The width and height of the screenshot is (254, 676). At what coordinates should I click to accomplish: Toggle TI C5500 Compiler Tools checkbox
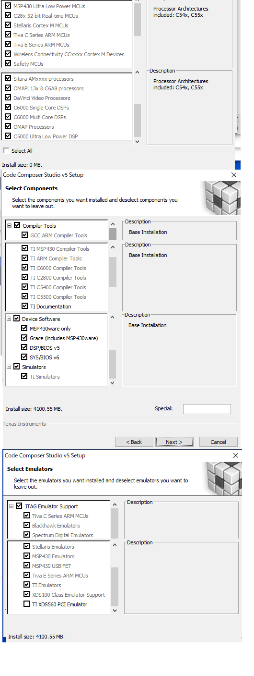click(x=25, y=296)
